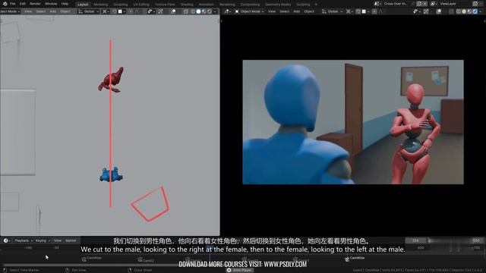Viewport: 486px width, 273px height.
Task: Select red camera frame in left viewport
Action: (150, 204)
